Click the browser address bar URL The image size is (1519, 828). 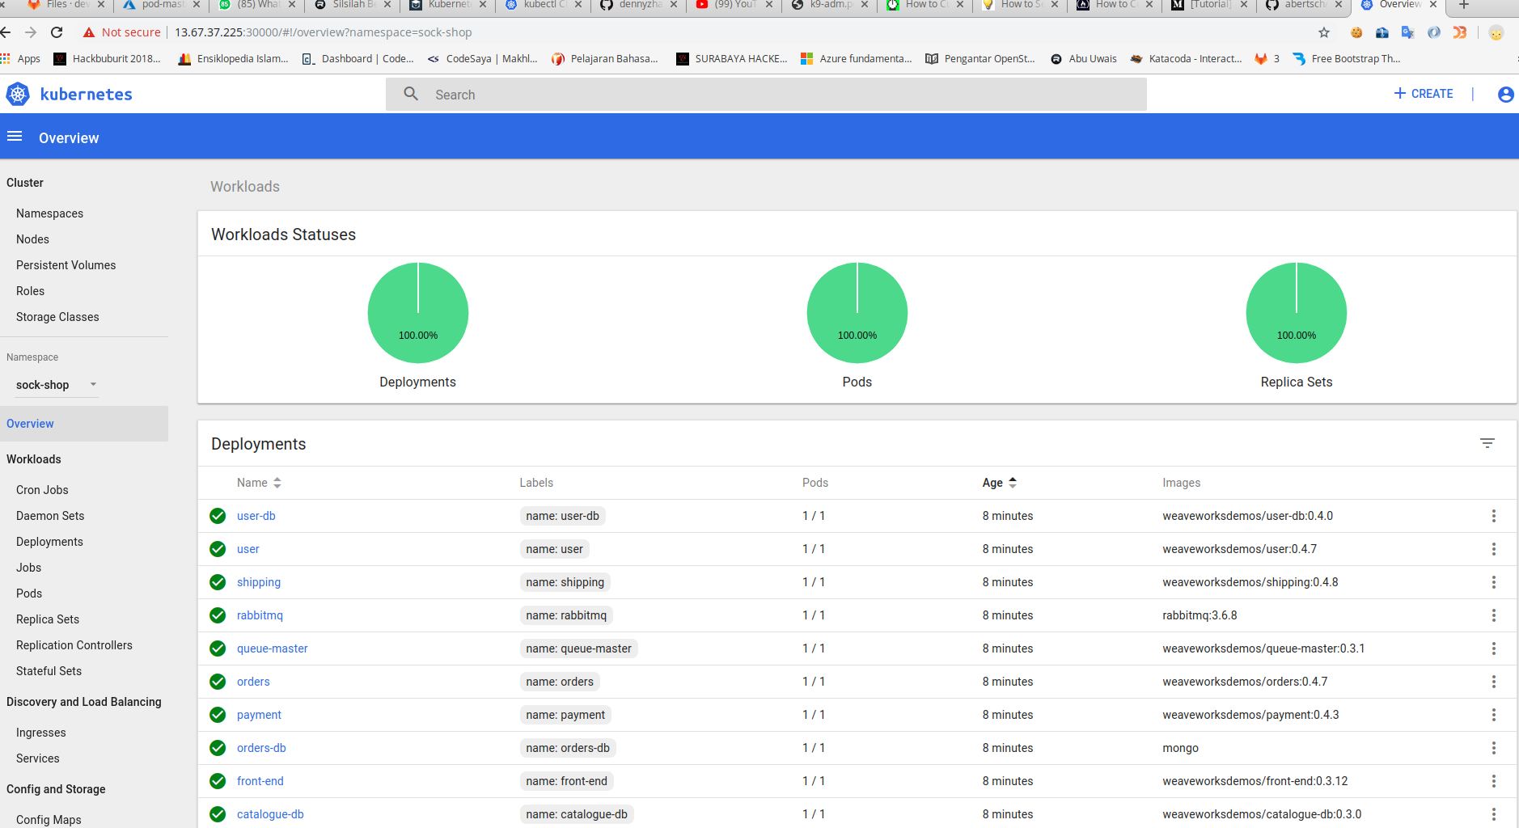point(324,32)
